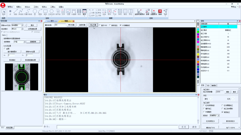This screenshot has height=135, width=241.
Task: Pick the 线段 line segment tool
Action: (x=16, y=12)
